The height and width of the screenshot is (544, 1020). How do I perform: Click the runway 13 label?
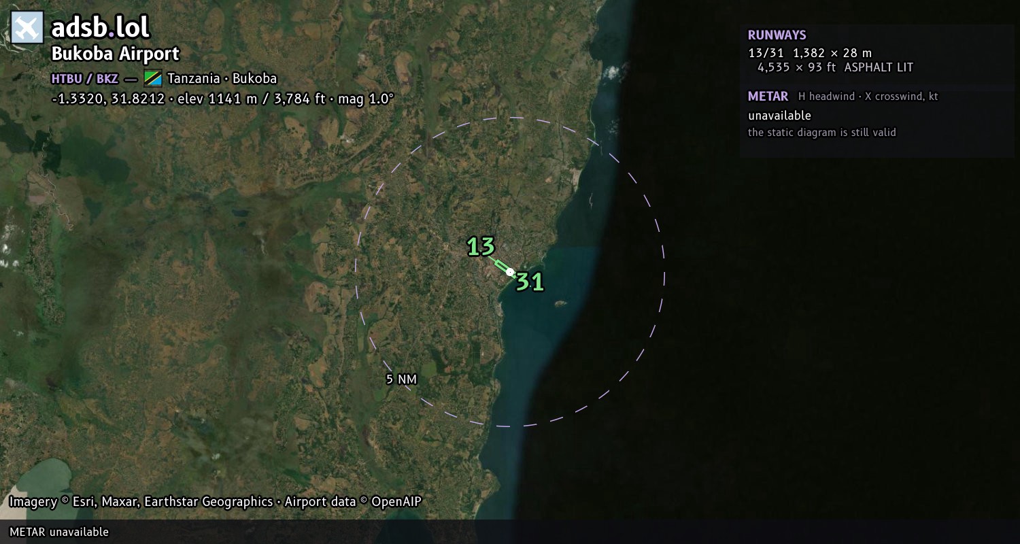click(481, 247)
